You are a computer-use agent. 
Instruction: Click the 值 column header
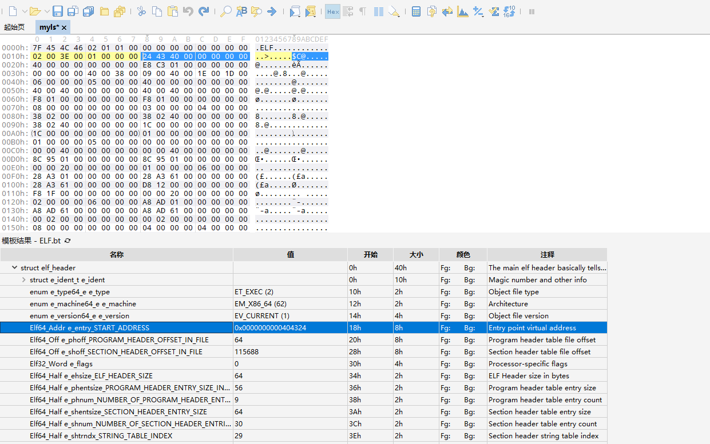[x=291, y=254]
